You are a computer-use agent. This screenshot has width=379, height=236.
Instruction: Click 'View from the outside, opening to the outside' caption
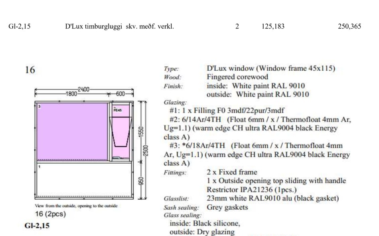(76, 206)
